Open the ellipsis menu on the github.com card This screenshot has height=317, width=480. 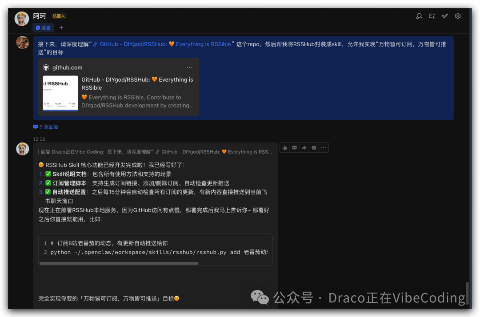click(x=190, y=67)
